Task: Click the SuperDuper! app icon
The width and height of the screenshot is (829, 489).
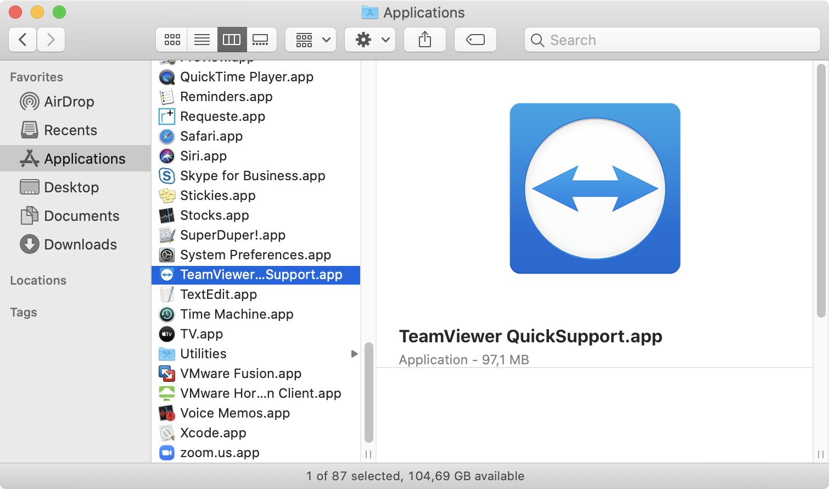Action: pyautogui.click(x=167, y=235)
